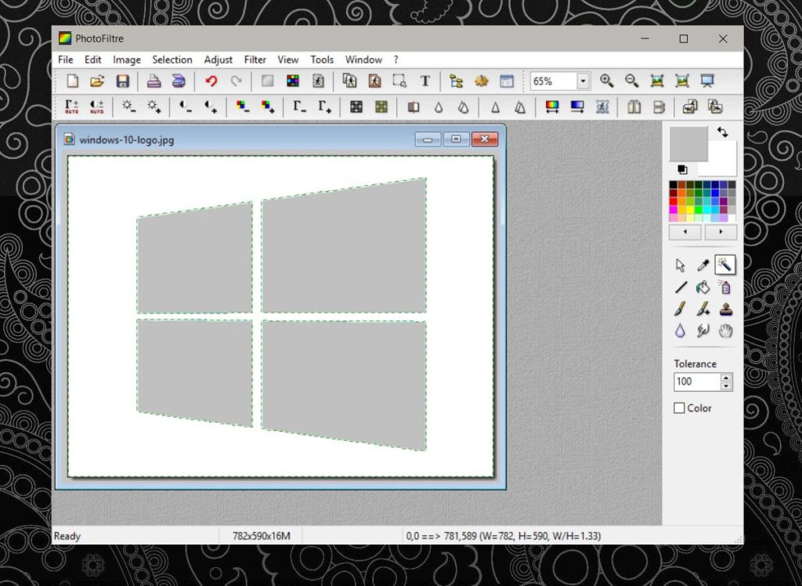
Task: Open the Selection menu
Action: tap(172, 60)
